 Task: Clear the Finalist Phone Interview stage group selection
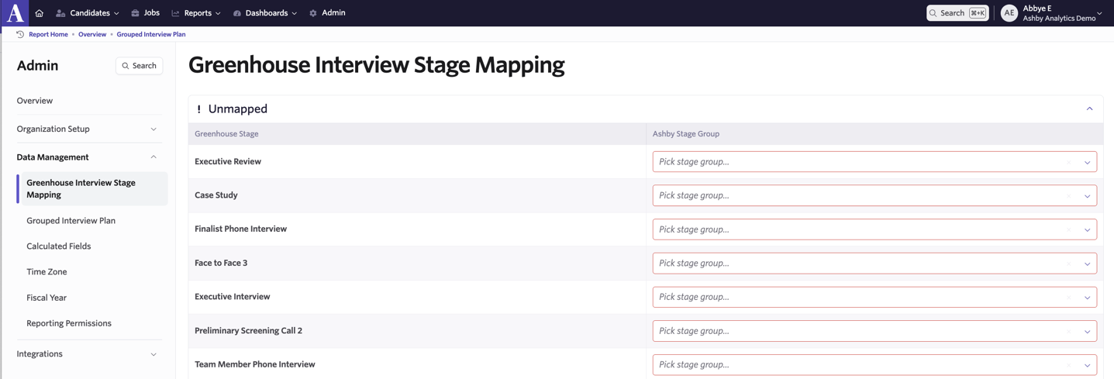pos(1069,229)
